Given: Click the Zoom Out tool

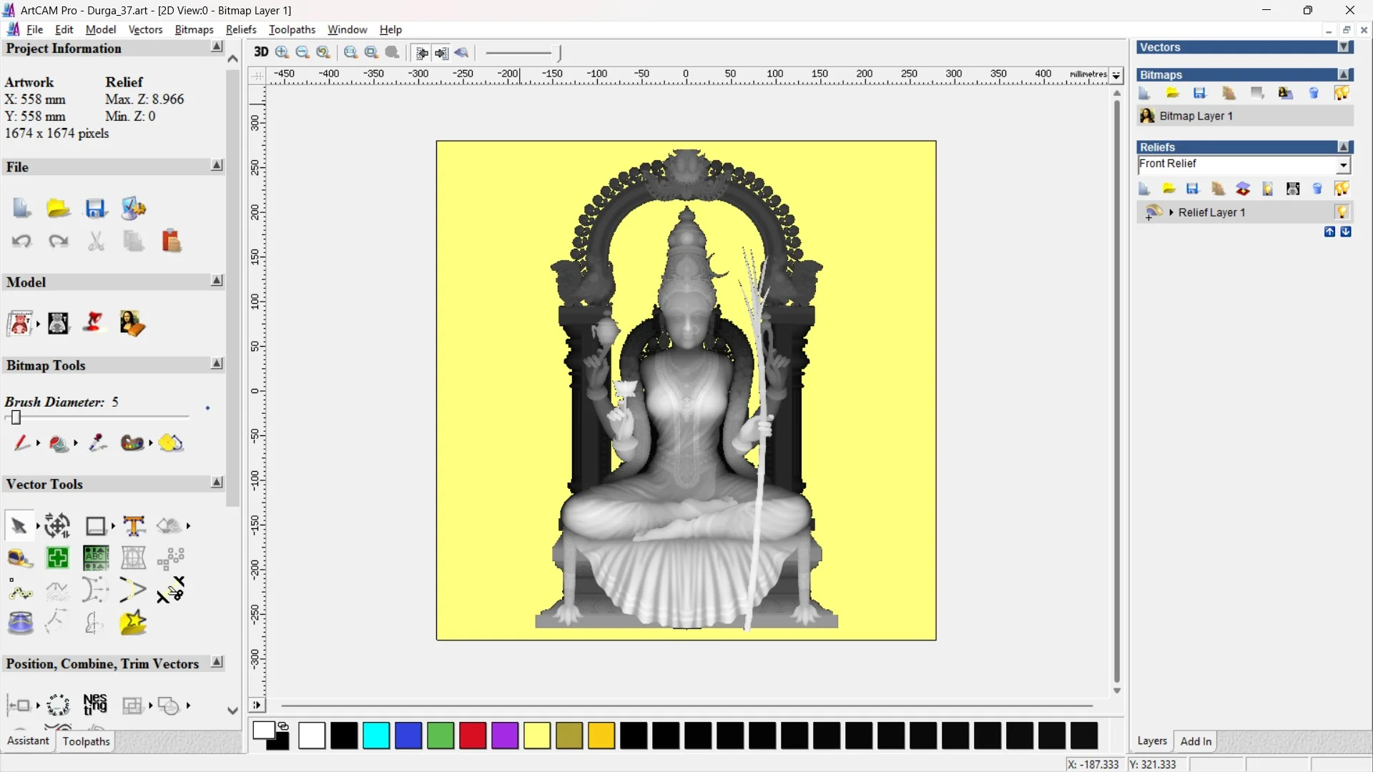Looking at the screenshot, I should (x=302, y=52).
